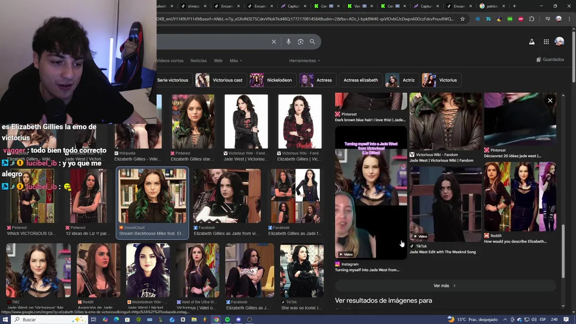Open Facebook 'Elizabeth Gillies as Jade from vi...' result
Screen dimensions: 576x324
tap(227, 203)
